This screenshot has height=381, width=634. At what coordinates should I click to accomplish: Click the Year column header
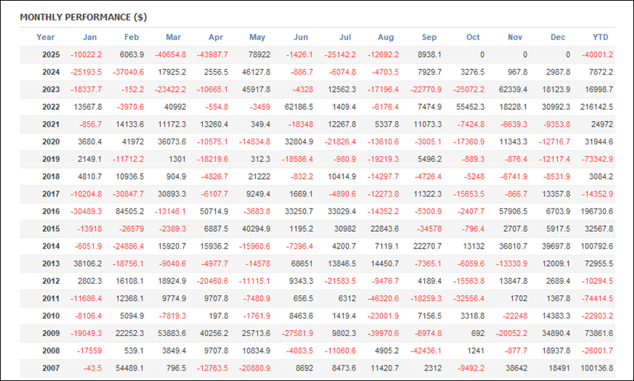tap(45, 37)
